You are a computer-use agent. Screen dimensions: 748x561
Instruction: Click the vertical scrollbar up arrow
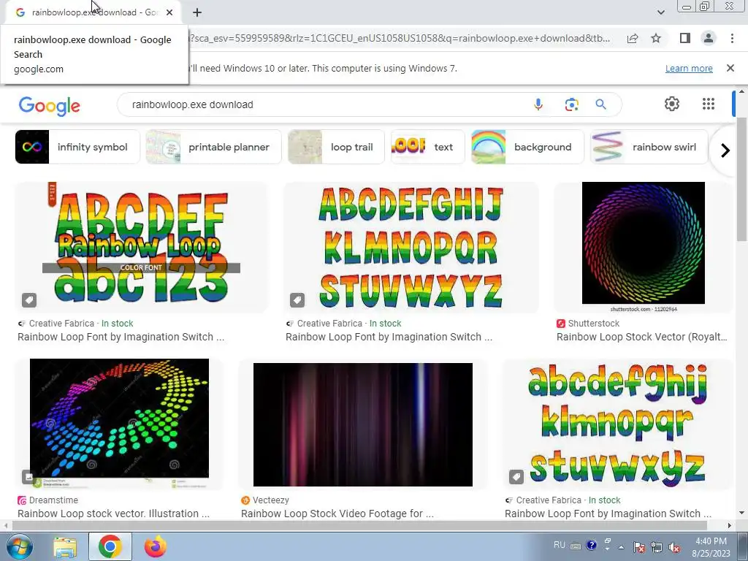[742, 91]
